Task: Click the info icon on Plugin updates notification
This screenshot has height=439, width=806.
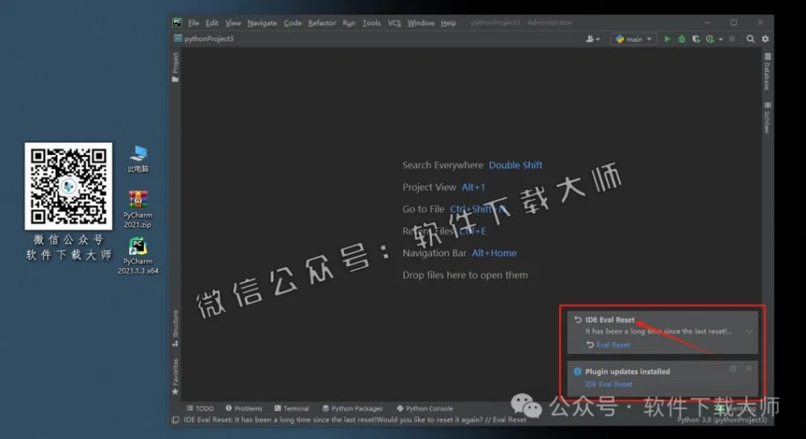Action: pos(577,371)
